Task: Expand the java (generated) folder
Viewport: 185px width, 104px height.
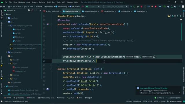Action: tap(7, 52)
